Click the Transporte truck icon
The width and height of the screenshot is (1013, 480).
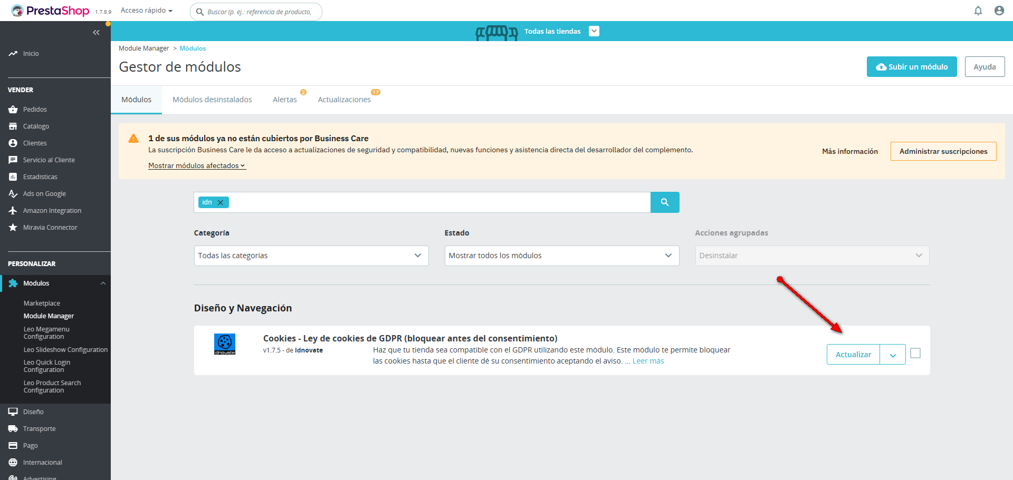(13, 429)
